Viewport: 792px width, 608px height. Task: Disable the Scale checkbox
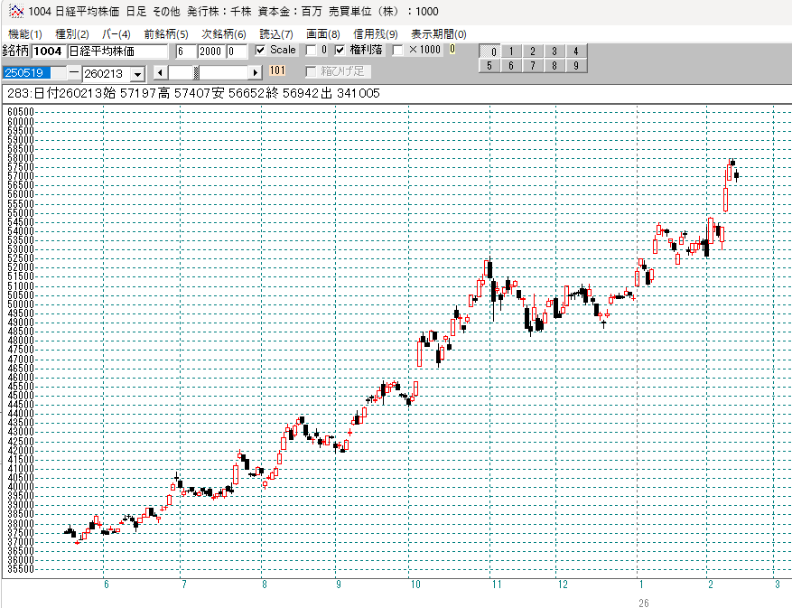pos(261,51)
